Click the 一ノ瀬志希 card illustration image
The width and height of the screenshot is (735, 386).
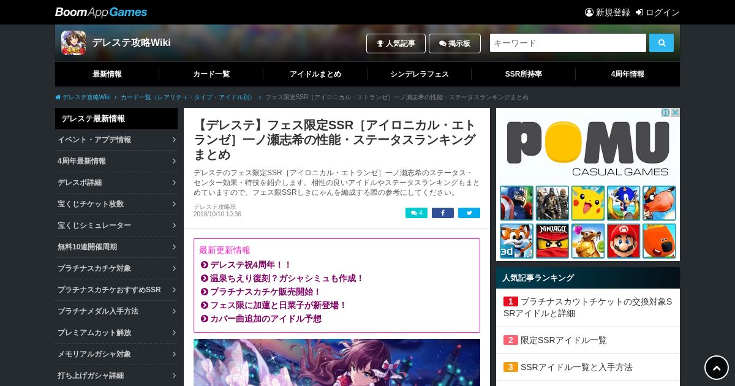tap(337, 362)
